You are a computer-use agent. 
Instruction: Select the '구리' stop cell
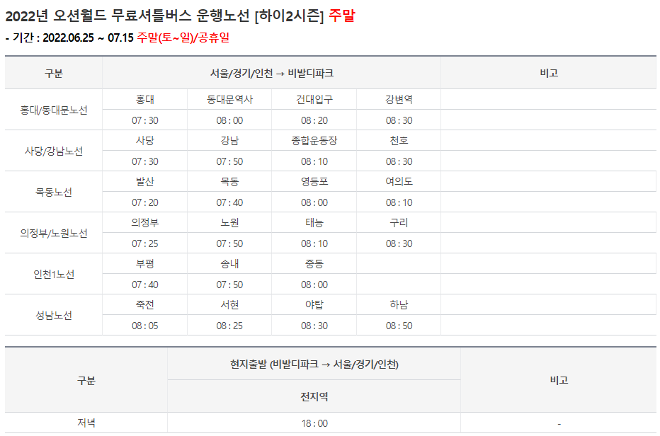pyautogui.click(x=399, y=223)
